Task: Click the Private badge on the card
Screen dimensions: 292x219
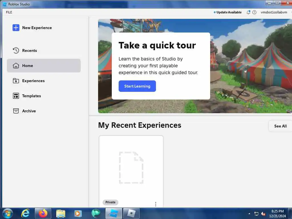Action: click(110, 202)
